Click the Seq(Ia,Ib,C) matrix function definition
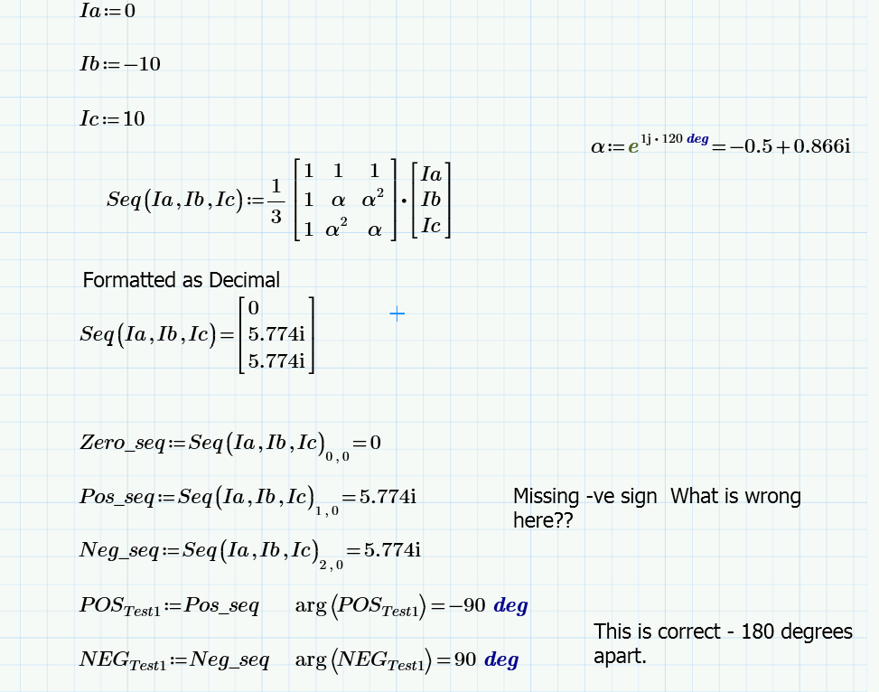879x692 pixels. point(278,200)
